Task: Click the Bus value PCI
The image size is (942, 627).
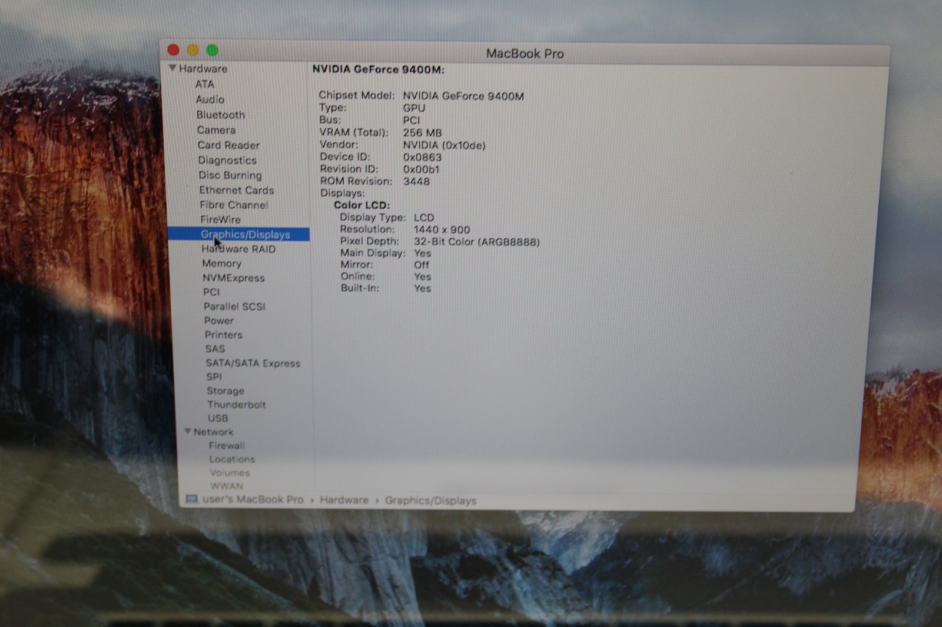Action: click(x=412, y=120)
